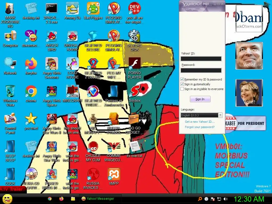Open the Angry Birds Star Wars II icon
The image size is (272, 204).
(x=52, y=123)
